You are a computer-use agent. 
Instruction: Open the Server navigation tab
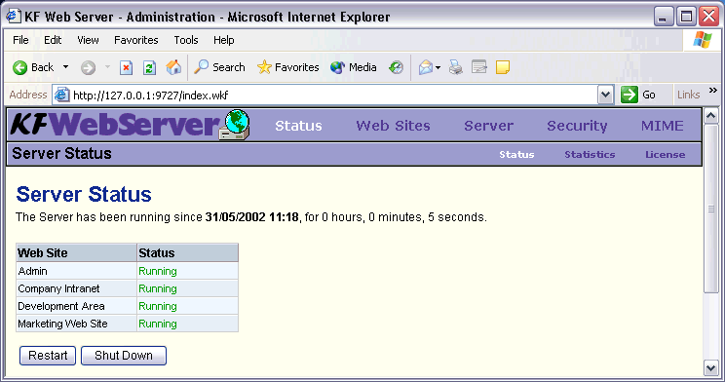coord(489,126)
